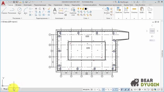Open the Geo_Deviation ribbon tab
This screenshot has height=92, width=164.
[x=140, y=5]
